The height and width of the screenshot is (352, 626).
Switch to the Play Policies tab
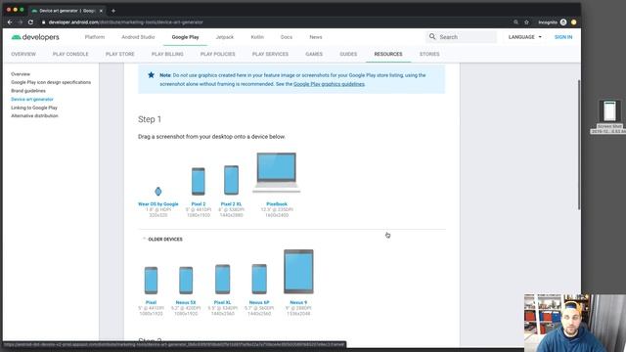coord(217,54)
